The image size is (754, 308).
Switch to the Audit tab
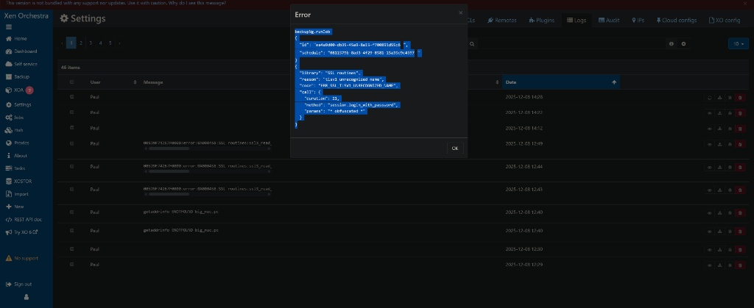tap(609, 20)
